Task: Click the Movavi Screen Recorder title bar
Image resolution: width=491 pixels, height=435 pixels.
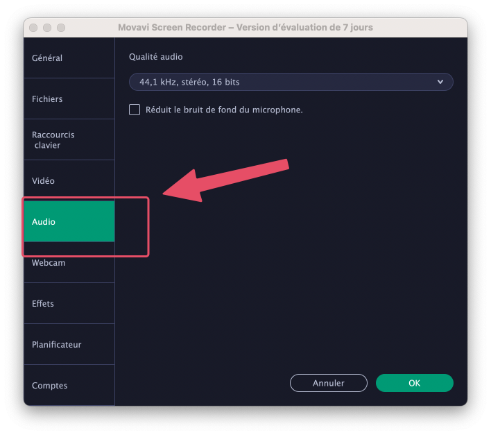Action: (245, 28)
